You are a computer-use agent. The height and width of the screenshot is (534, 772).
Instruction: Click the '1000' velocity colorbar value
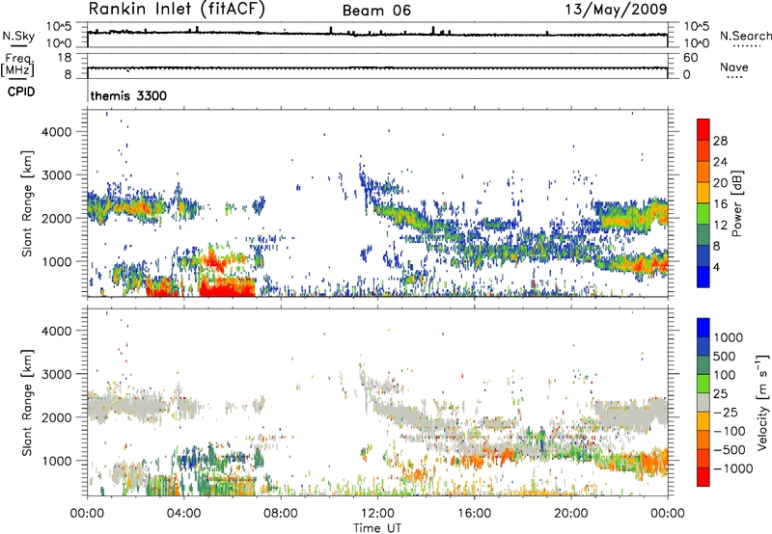(728, 337)
